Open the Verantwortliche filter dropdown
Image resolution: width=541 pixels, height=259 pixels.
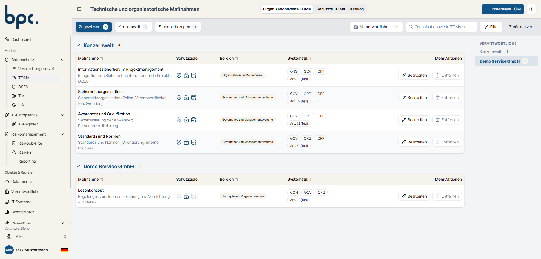click(376, 27)
